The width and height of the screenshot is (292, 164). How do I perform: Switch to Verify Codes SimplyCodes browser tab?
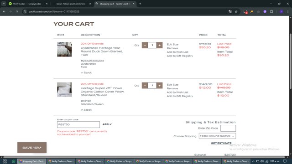tap(27, 4)
